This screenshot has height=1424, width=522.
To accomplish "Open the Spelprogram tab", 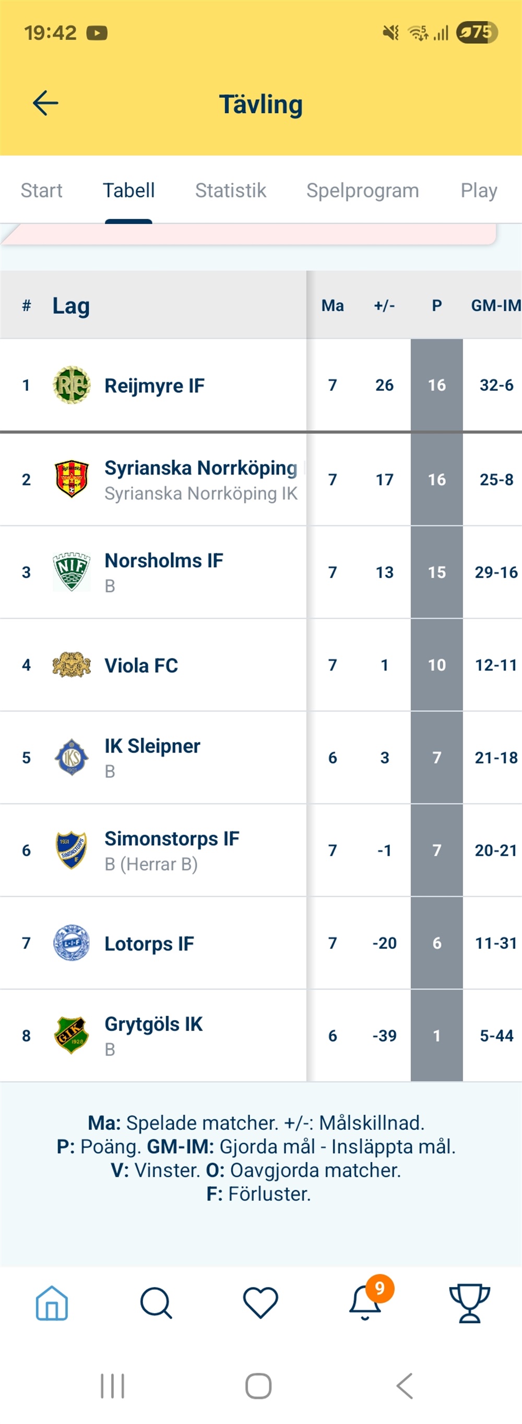I will click(362, 191).
